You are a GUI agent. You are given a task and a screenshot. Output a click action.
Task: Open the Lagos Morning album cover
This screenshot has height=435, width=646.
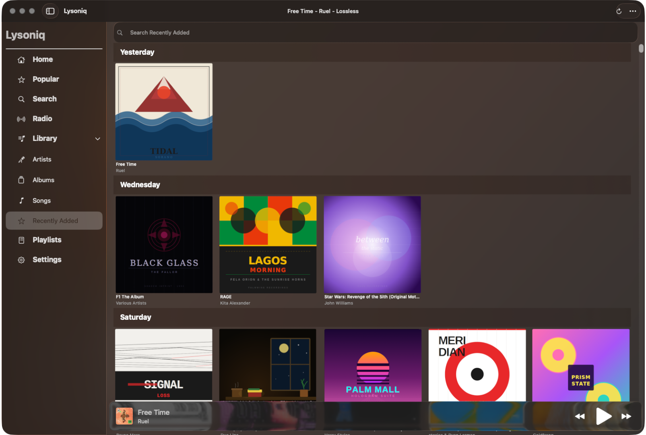pos(268,244)
